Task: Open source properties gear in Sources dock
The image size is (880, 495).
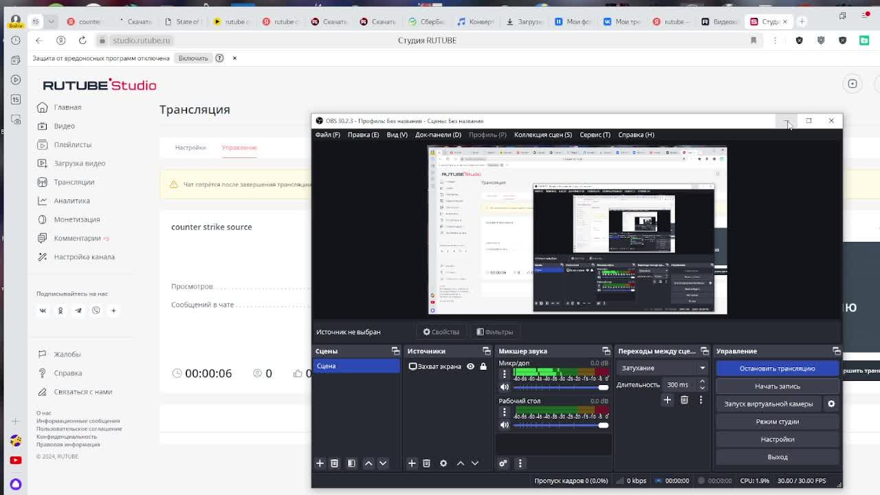Action: 443,463
